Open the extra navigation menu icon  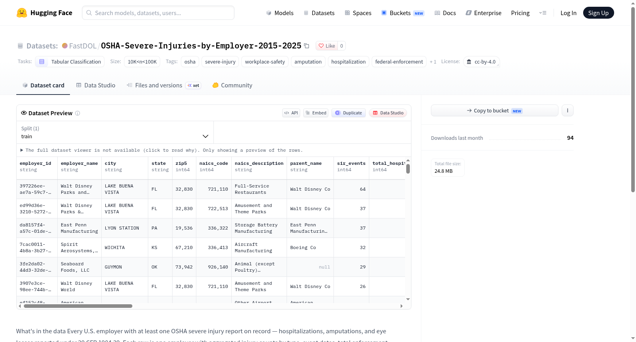(543, 13)
